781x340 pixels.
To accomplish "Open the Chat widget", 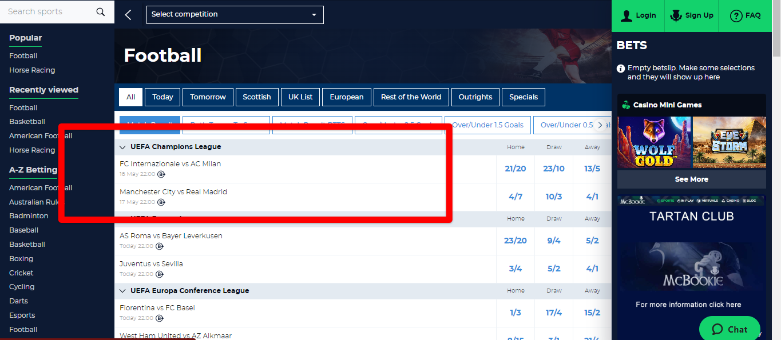I will click(730, 329).
